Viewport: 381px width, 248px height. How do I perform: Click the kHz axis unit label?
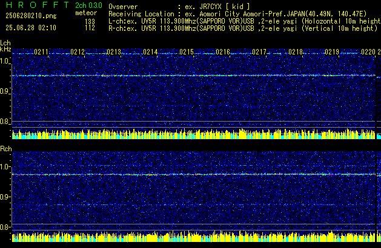coord(5,49)
